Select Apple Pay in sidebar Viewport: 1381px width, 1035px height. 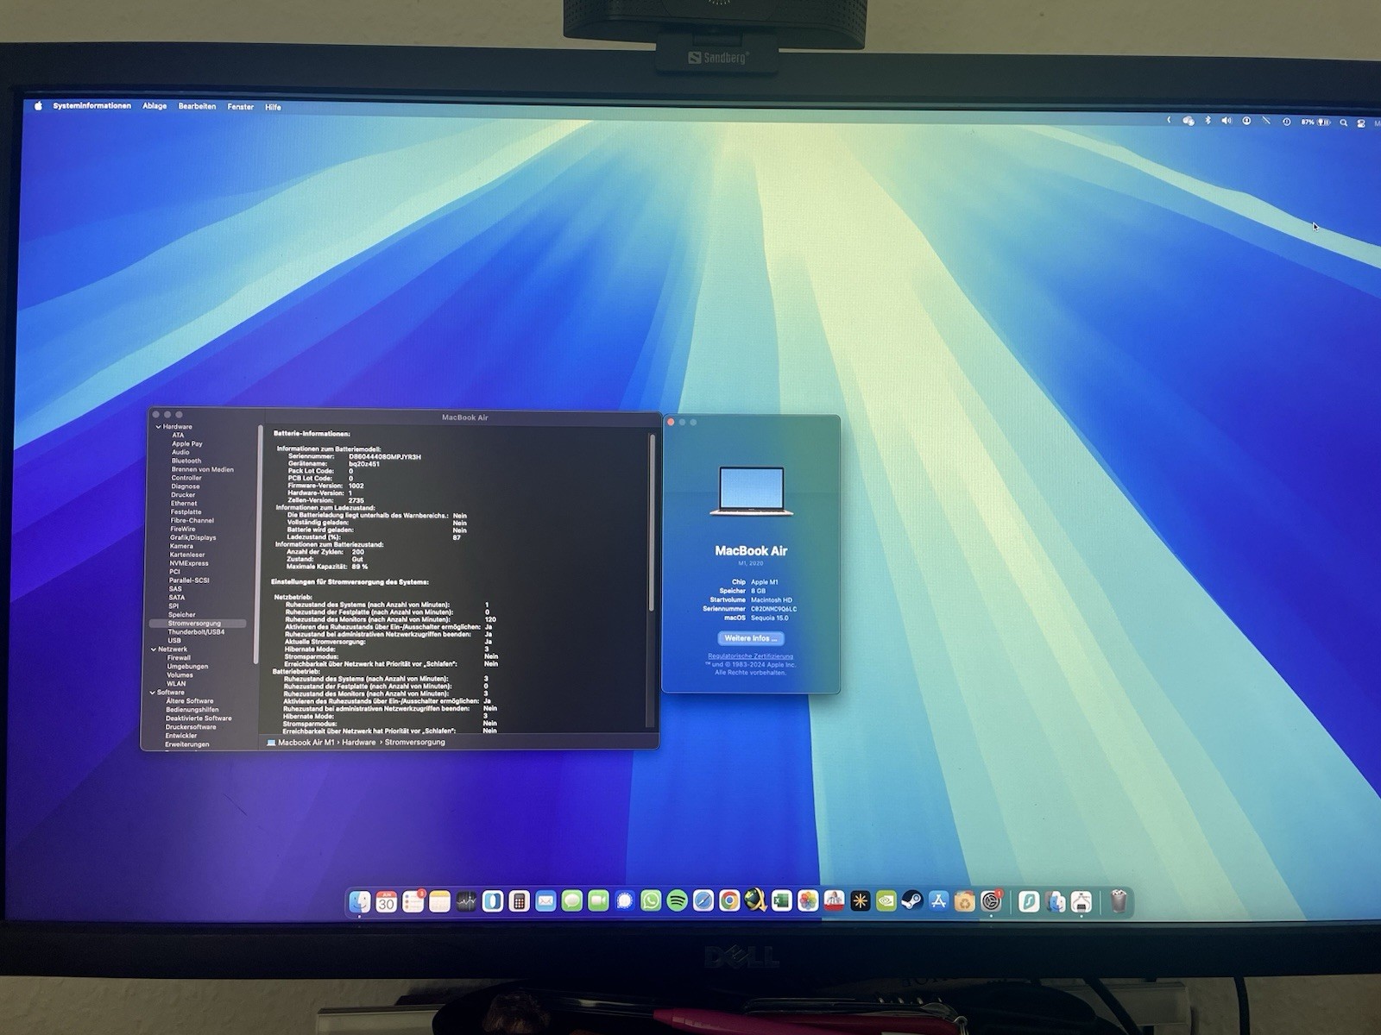point(187,443)
